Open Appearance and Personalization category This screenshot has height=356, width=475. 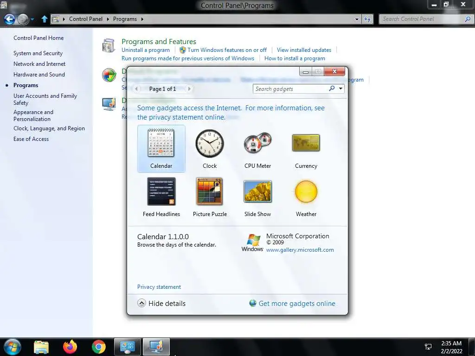(x=33, y=115)
